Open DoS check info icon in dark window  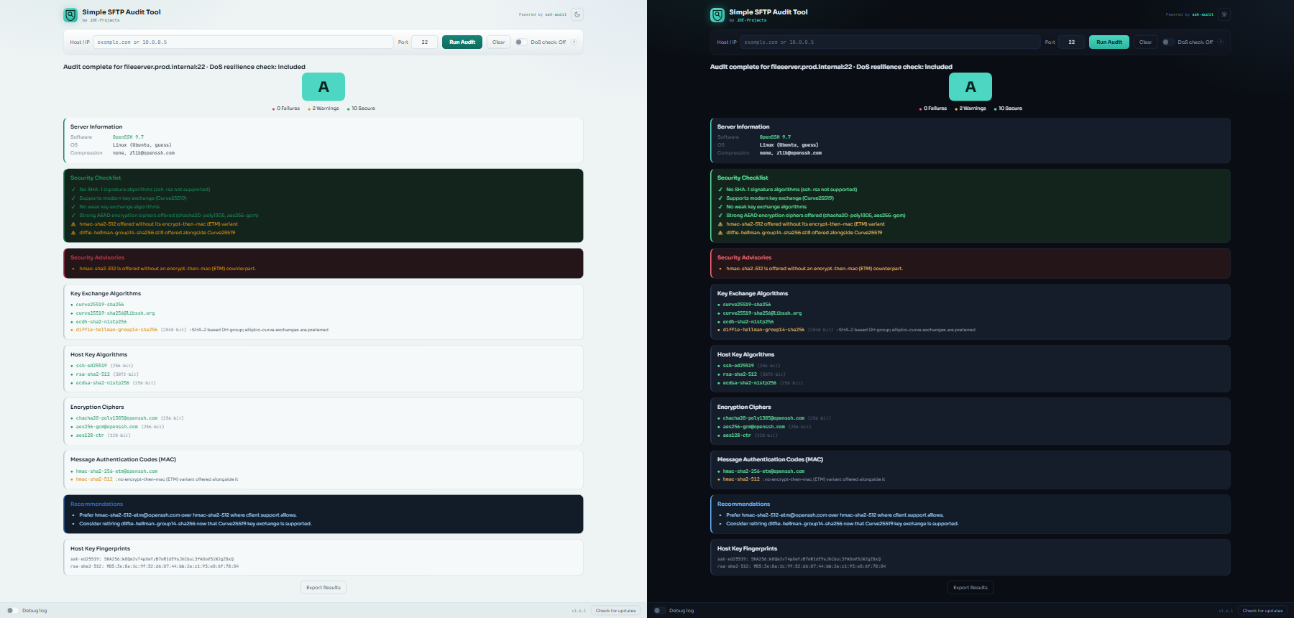tap(1221, 42)
